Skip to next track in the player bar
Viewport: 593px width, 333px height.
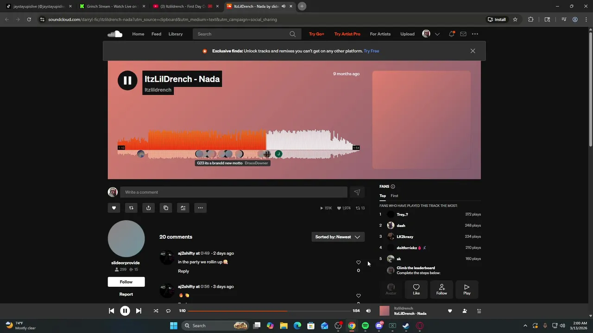coord(139,311)
